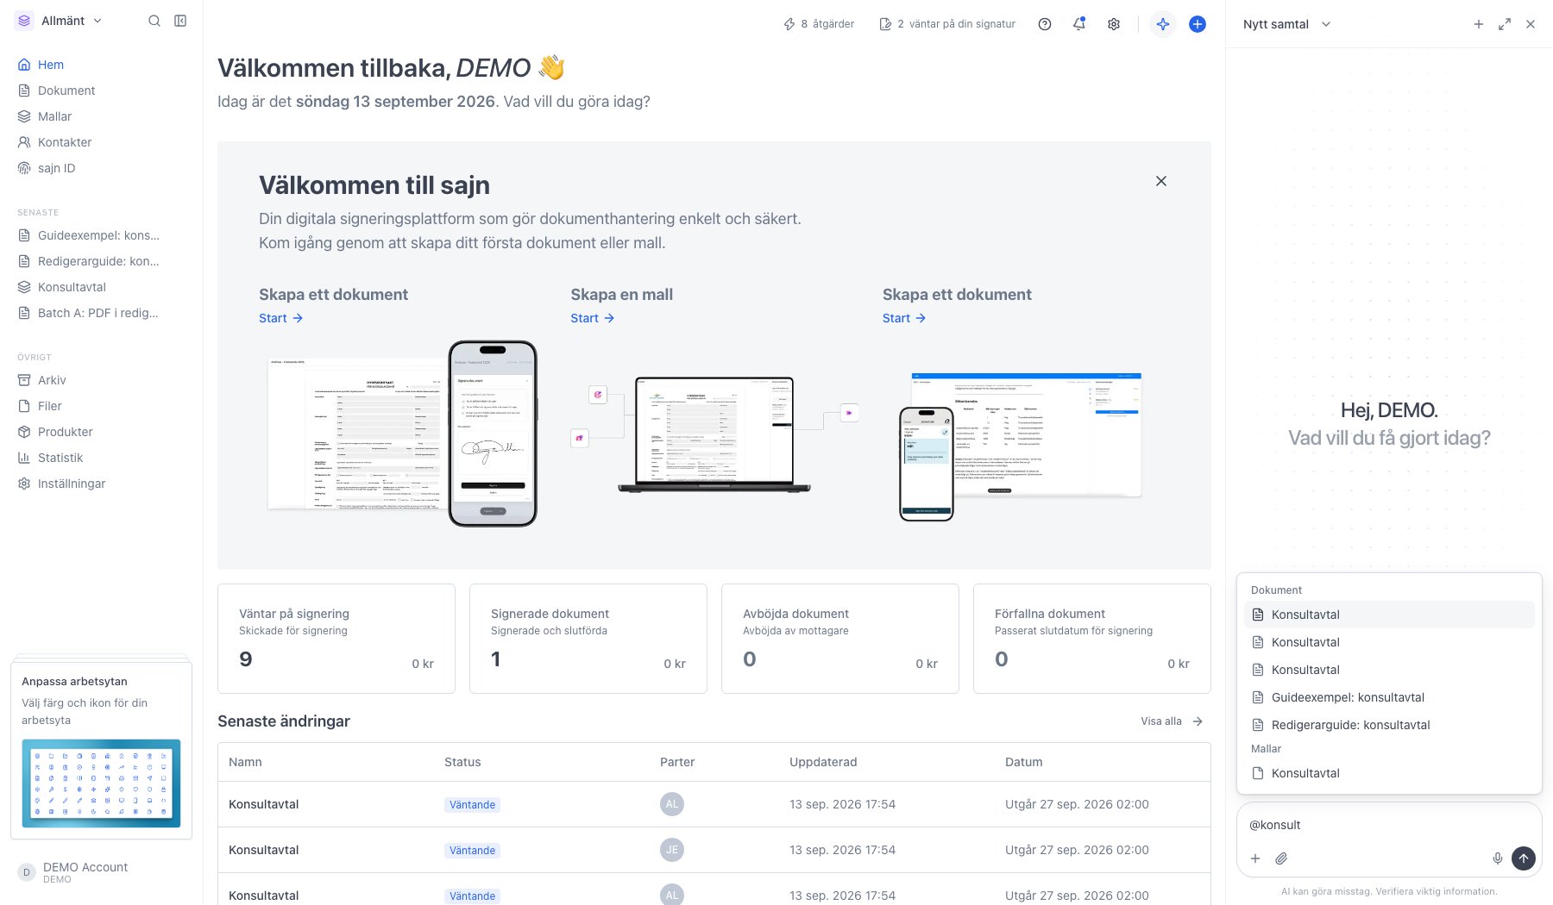Image resolution: width=1553 pixels, height=905 pixels.
Task: Toggle the AI assistant sparkle icon
Action: [1163, 24]
